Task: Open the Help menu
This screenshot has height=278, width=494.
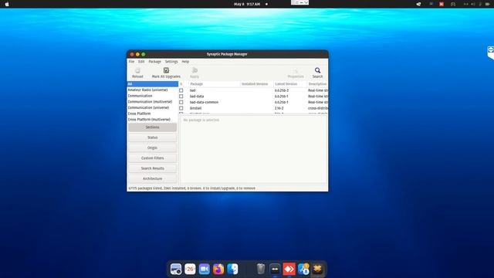Action: tap(185, 62)
